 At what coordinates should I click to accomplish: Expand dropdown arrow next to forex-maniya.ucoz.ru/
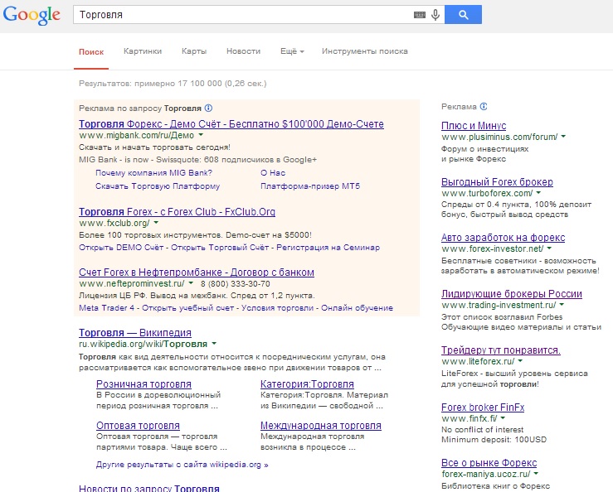pos(536,474)
